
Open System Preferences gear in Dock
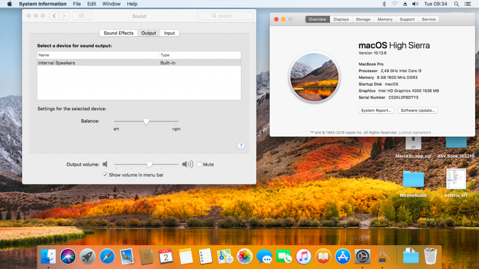(x=362, y=257)
